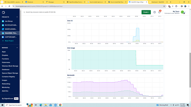Open the Morning Brief widget

[x=162, y=105]
